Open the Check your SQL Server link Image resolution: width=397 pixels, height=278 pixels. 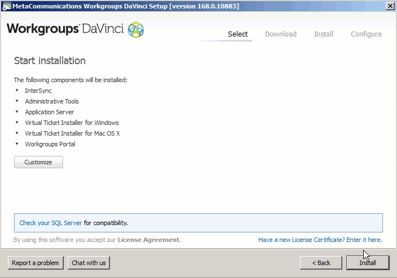[x=51, y=223]
